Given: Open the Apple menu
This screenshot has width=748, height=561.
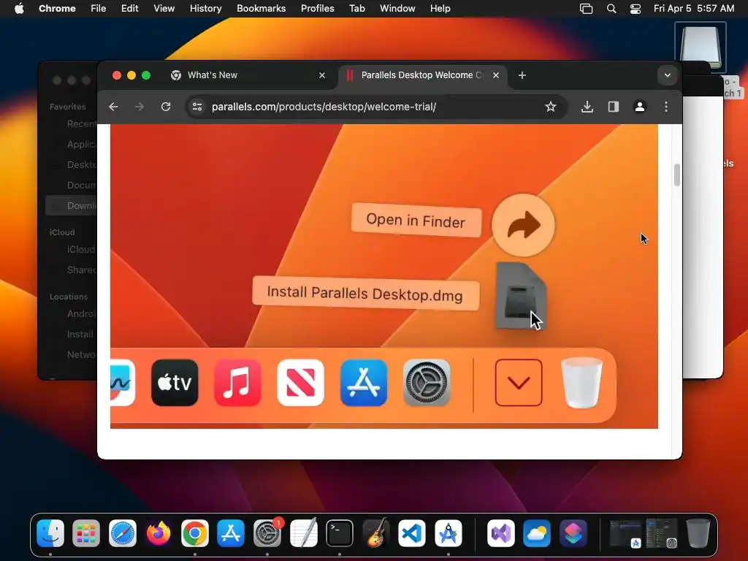Looking at the screenshot, I should [x=19, y=9].
